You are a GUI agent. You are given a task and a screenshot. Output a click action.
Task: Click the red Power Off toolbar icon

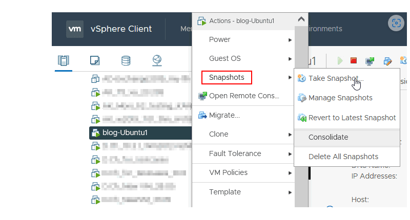[x=354, y=61]
